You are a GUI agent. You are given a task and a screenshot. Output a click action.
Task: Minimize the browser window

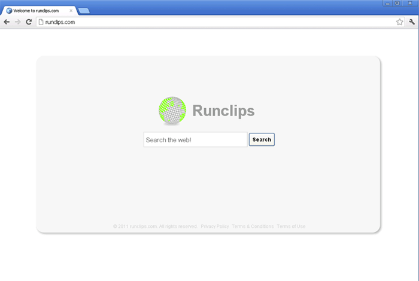[x=387, y=4]
